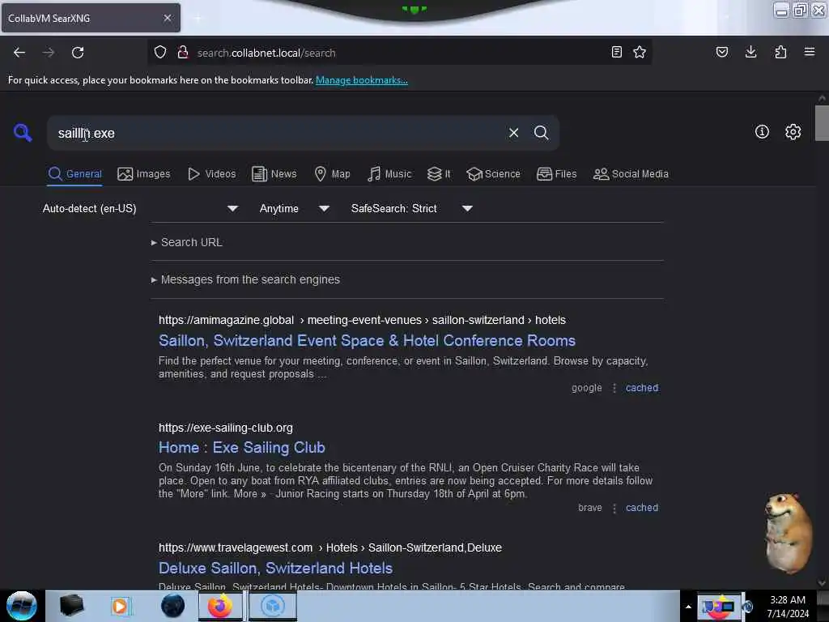Click the hamster desktop mascot

click(788, 533)
